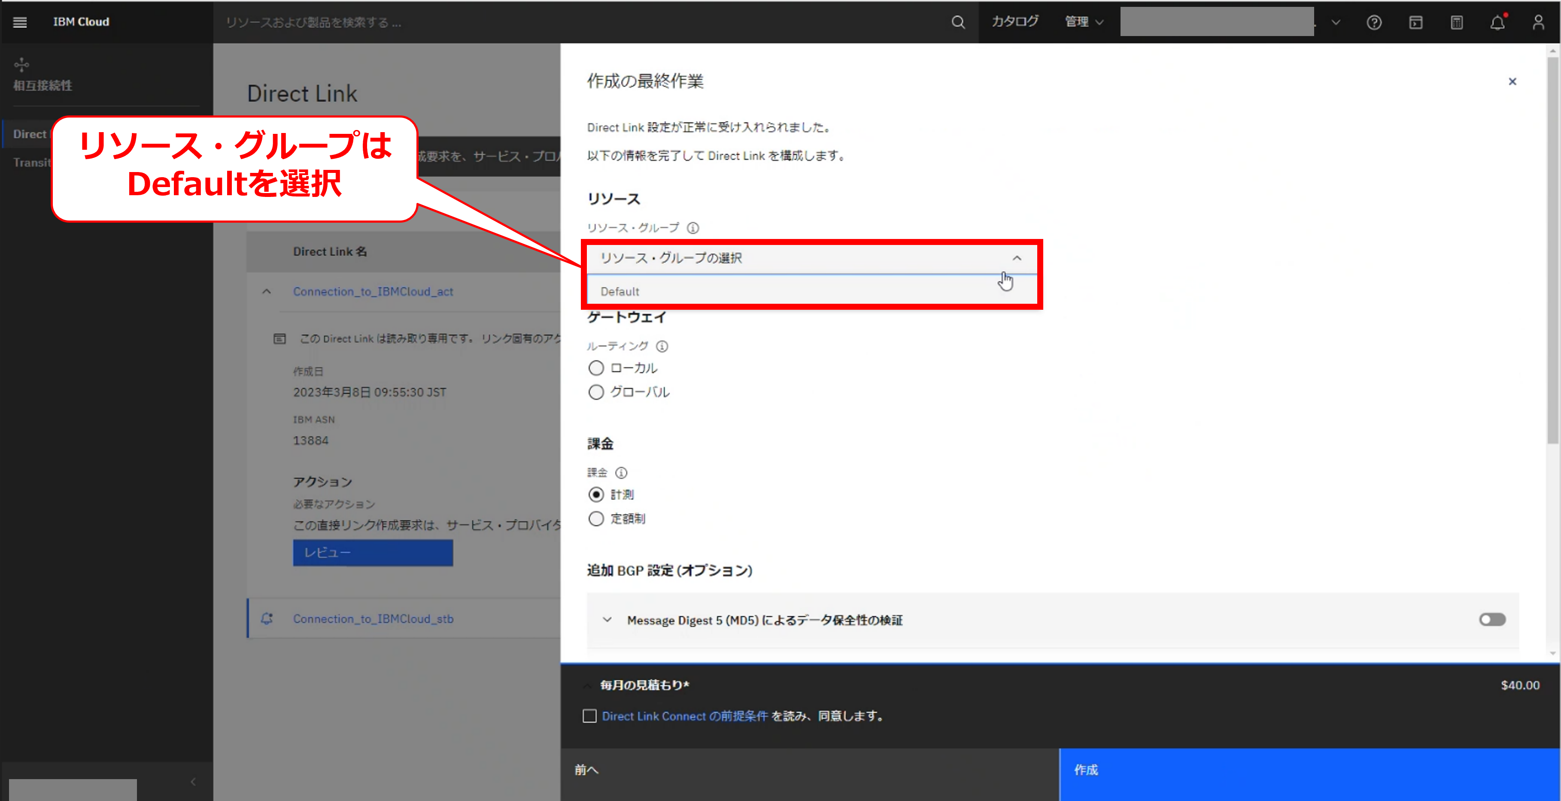Screen dimensions: 1561x801
Task: Select the グローバル routing radio button
Action: pyautogui.click(x=596, y=392)
